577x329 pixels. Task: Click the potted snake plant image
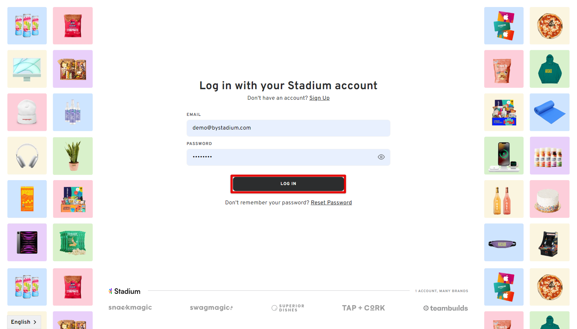coord(72,156)
